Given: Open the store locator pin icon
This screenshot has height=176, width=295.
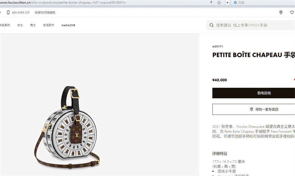Looking at the screenshot, I should click(x=281, y=12).
